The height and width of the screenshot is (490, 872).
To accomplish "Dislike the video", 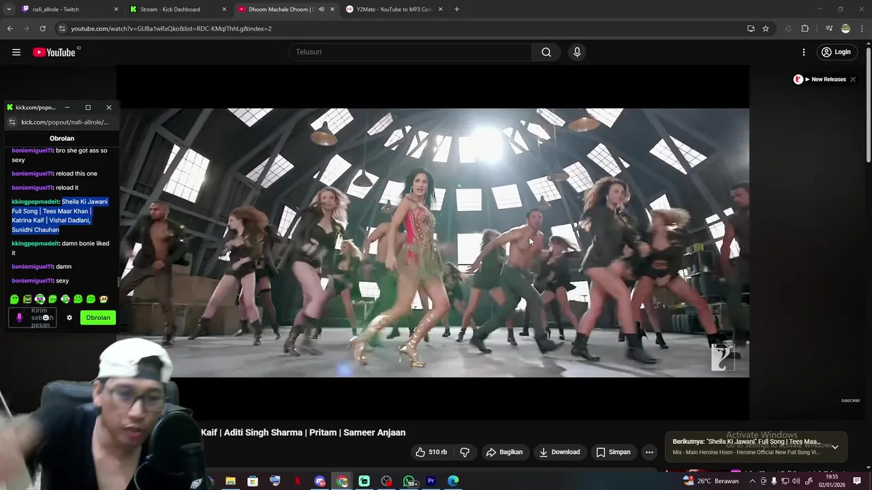I will coord(465,452).
